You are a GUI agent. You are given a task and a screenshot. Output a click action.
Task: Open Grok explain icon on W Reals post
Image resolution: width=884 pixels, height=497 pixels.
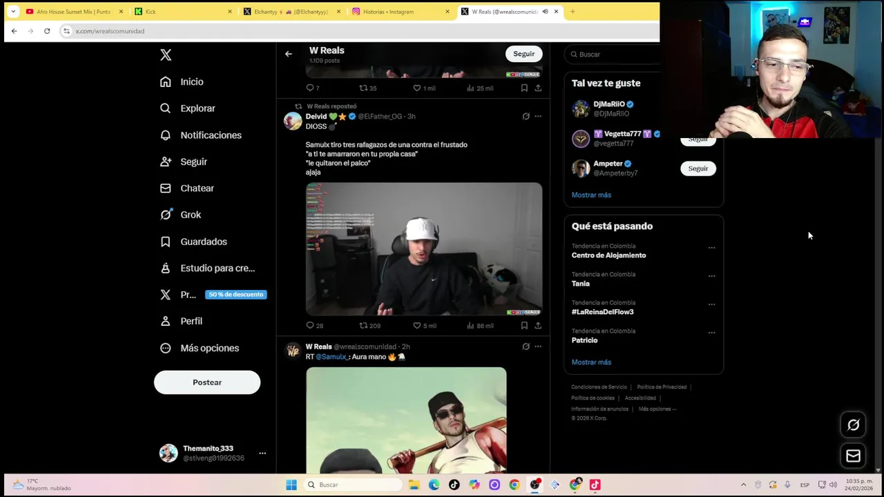click(526, 347)
